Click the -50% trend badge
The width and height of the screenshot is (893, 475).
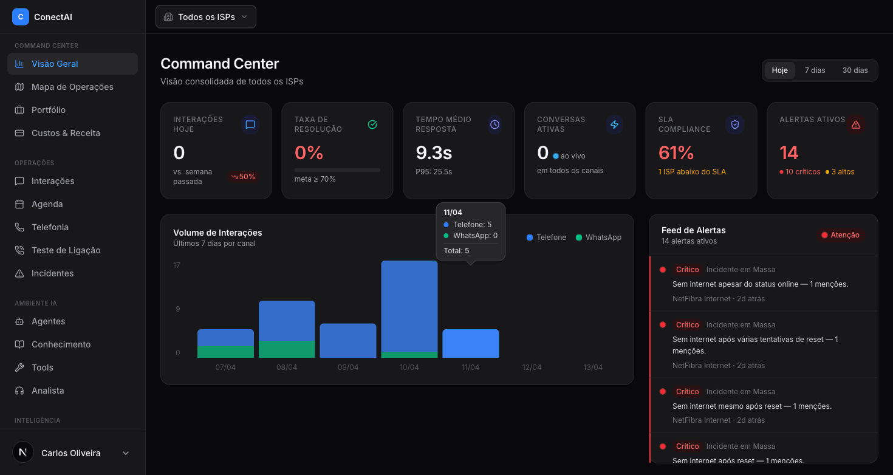tap(243, 177)
